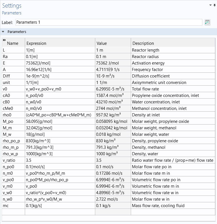Click the value 2.722 mol/s
Screen dimensions: 217x224
pos(113,199)
